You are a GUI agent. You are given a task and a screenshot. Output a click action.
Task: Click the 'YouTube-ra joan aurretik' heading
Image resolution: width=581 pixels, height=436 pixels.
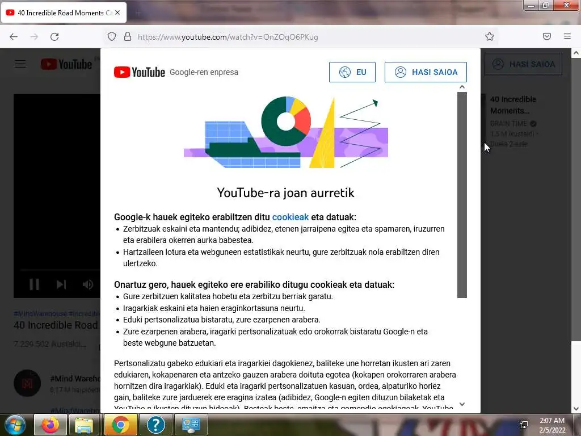pyautogui.click(x=286, y=193)
